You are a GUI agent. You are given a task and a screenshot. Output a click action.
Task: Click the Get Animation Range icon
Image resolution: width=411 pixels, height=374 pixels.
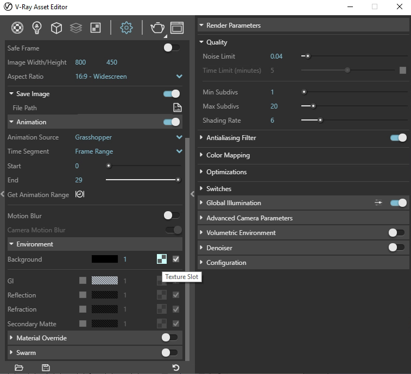click(80, 194)
